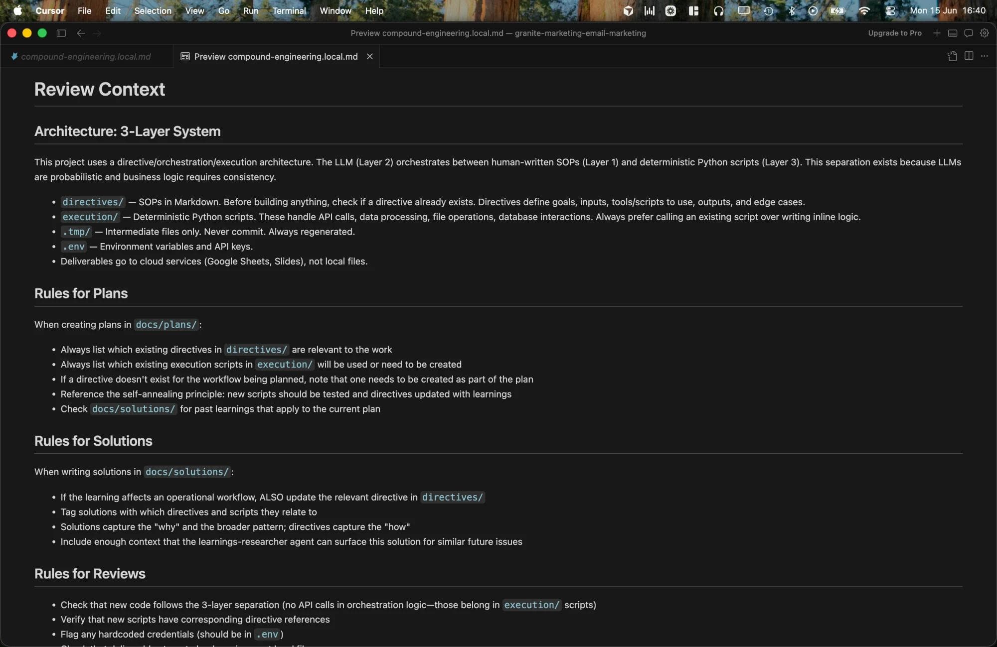This screenshot has width=997, height=647.
Task: Click the Show Source file icon
Action: pyautogui.click(x=952, y=56)
